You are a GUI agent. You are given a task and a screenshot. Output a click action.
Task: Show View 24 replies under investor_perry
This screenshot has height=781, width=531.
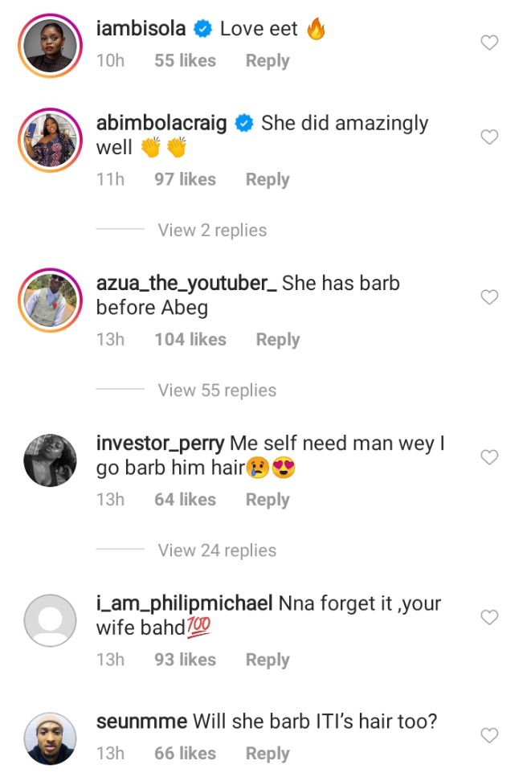click(217, 550)
